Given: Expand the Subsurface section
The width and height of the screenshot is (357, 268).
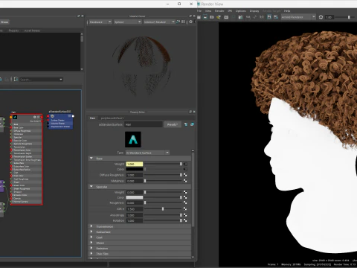Looking at the screenshot, I should 91,232.
